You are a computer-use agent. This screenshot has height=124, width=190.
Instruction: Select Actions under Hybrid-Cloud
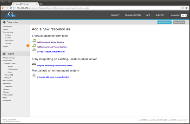click(10, 66)
